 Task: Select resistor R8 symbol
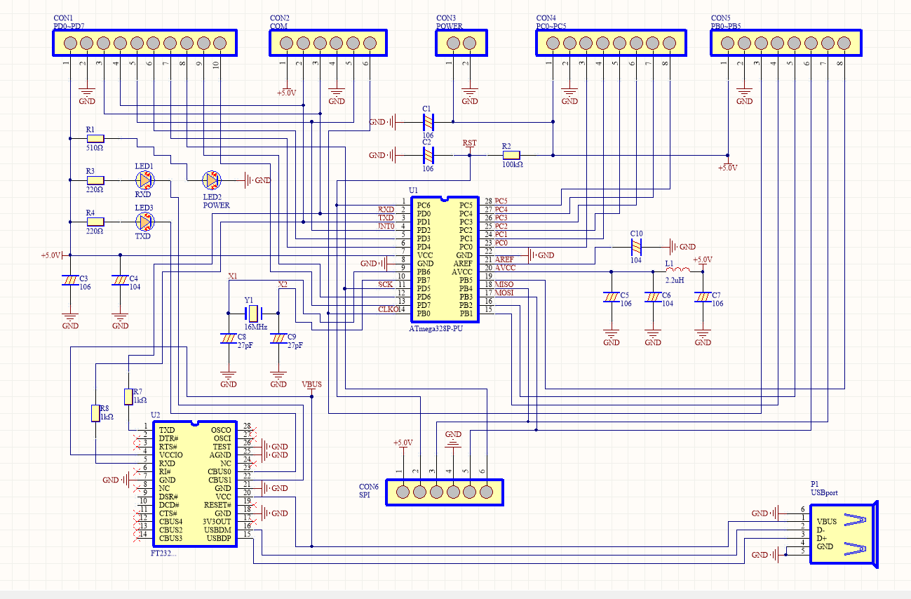(x=95, y=413)
